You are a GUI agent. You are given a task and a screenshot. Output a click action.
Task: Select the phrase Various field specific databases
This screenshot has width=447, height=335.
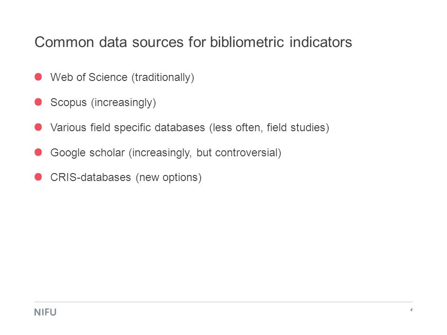128,128
